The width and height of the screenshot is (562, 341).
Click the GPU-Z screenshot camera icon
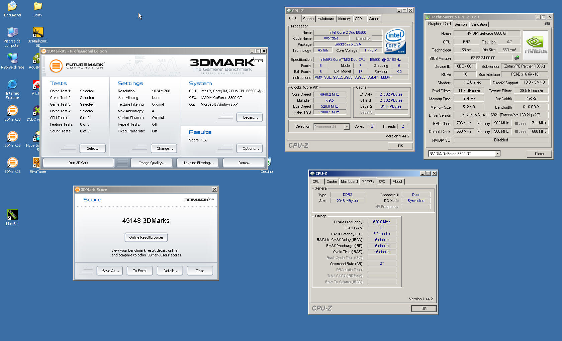tap(547, 24)
